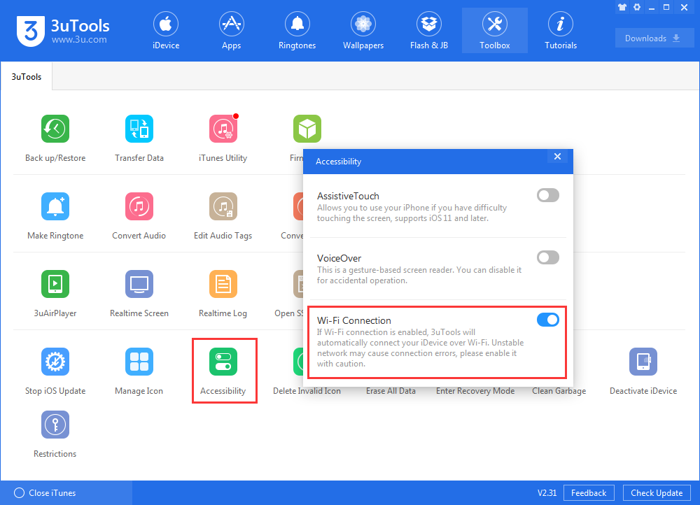
Task: Open settings gear in title bar
Action: point(637,7)
